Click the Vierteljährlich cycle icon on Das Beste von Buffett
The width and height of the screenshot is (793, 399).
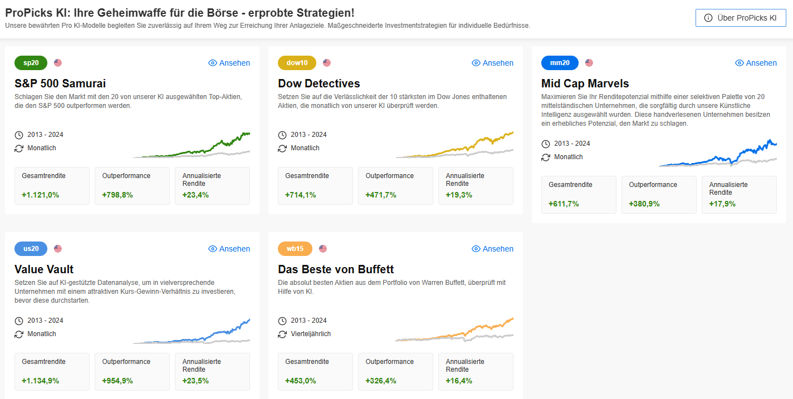click(282, 334)
